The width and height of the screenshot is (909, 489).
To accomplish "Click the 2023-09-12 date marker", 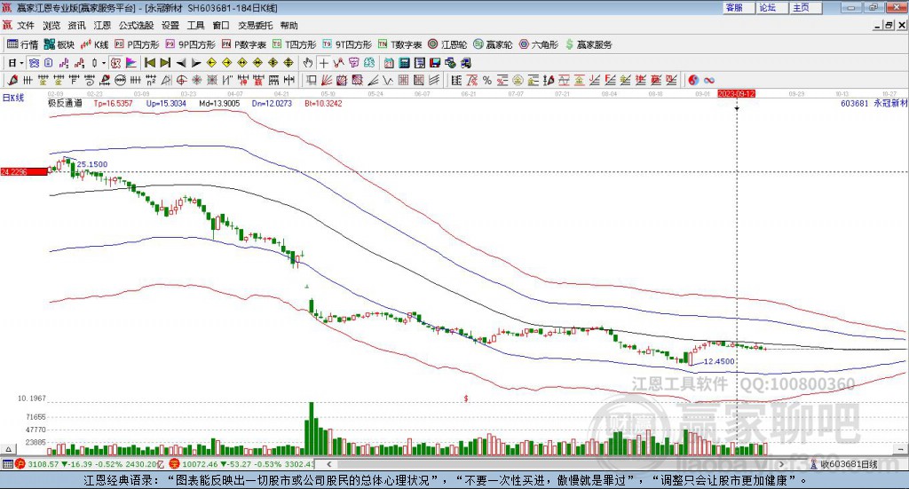I will [736, 93].
